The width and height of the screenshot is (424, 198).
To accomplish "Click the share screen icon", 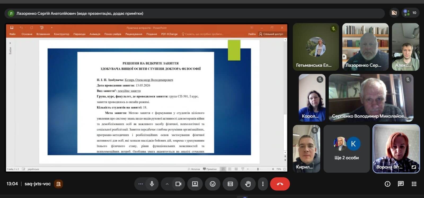I will click(x=195, y=184).
